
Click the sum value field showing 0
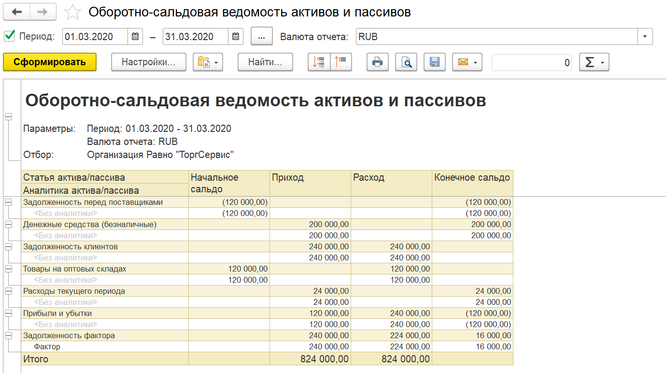coord(532,63)
